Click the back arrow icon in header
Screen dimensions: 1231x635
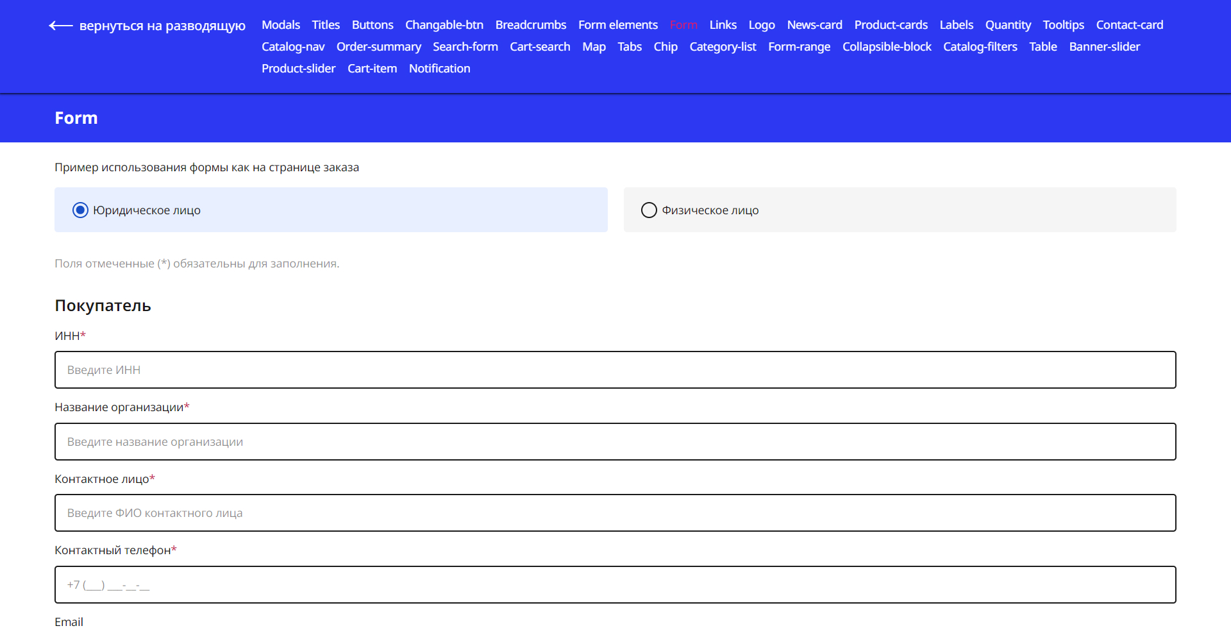pos(61,26)
